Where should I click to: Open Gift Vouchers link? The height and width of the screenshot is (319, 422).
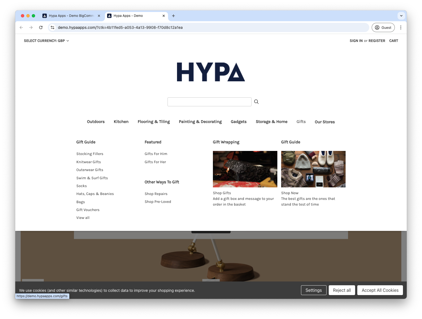tap(88, 210)
